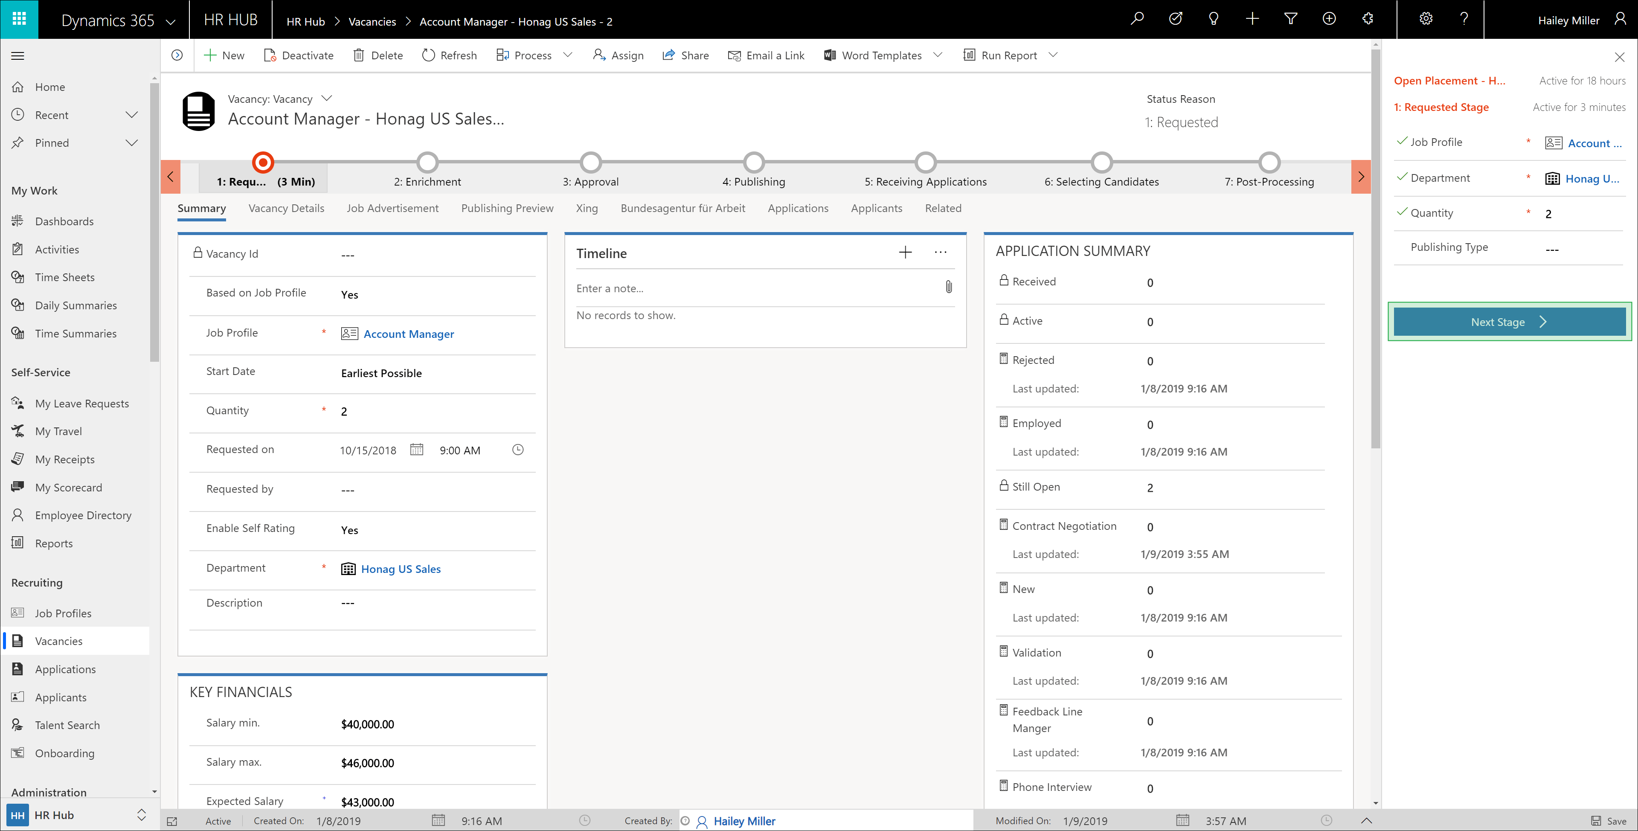1638x831 pixels.
Task: Open the Honag US Sales department link
Action: (x=401, y=569)
